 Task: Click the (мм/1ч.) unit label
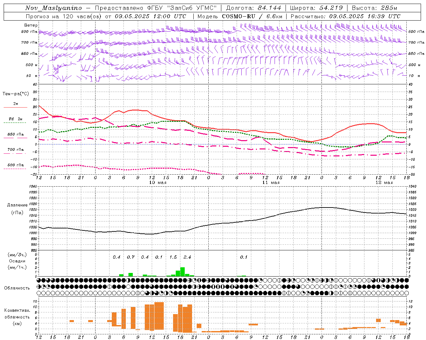click(17, 267)
